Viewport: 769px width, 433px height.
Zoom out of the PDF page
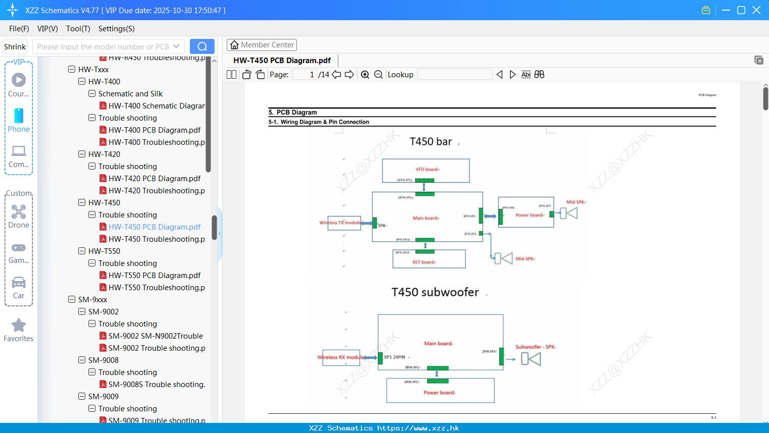point(378,74)
